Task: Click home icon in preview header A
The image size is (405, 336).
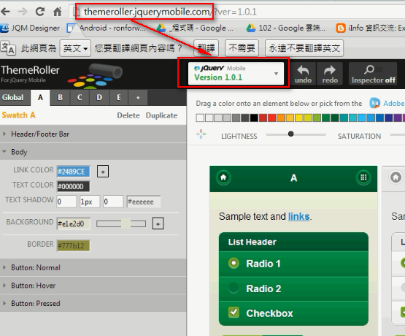Action: pyautogui.click(x=223, y=177)
